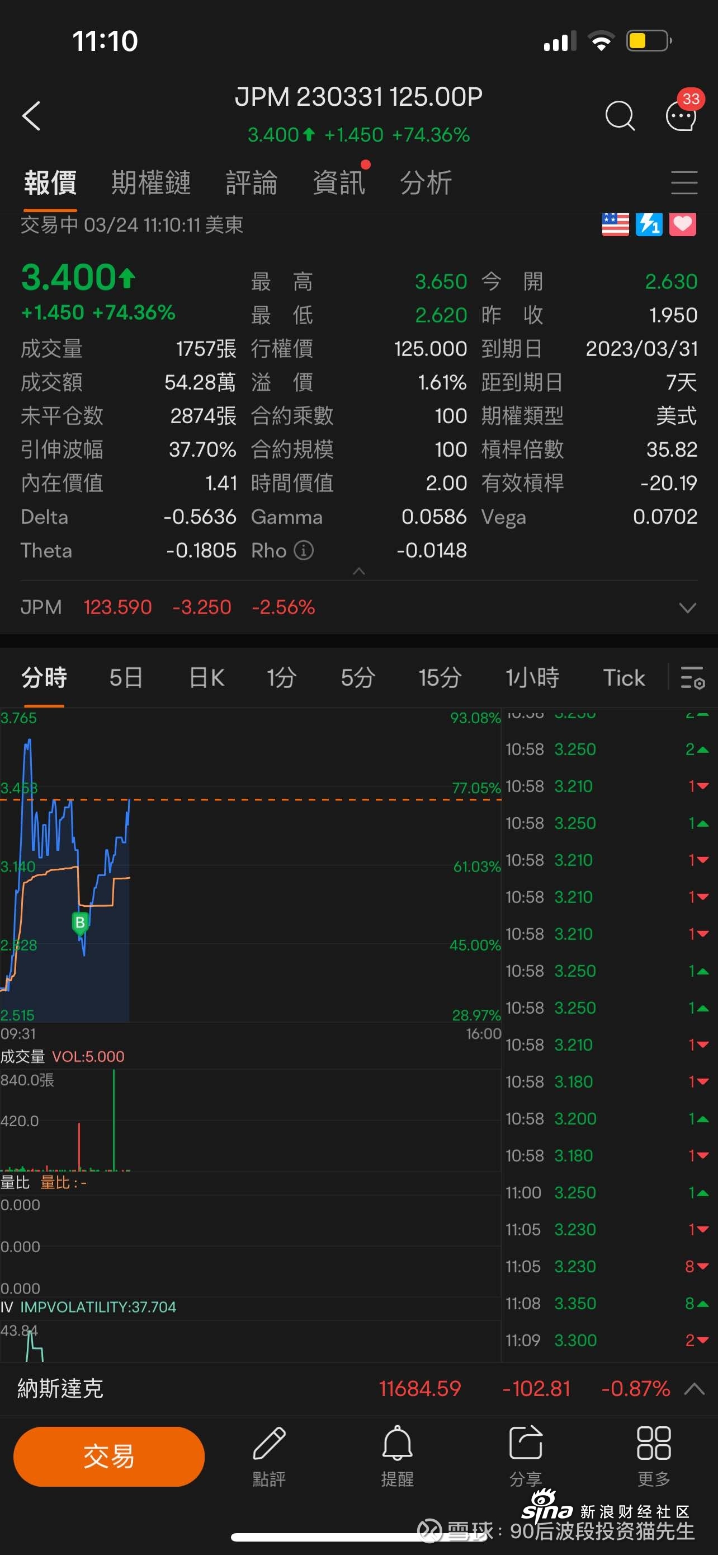Tap the US flag market icon
718x1555 pixels.
point(615,224)
